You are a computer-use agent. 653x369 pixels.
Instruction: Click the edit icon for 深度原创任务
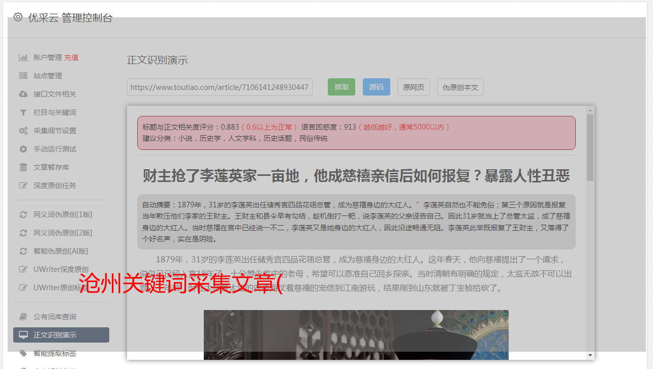23,186
